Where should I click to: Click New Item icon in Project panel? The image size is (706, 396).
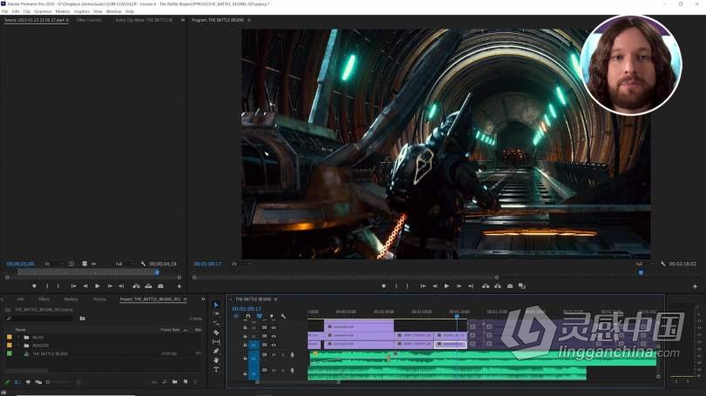(x=186, y=381)
